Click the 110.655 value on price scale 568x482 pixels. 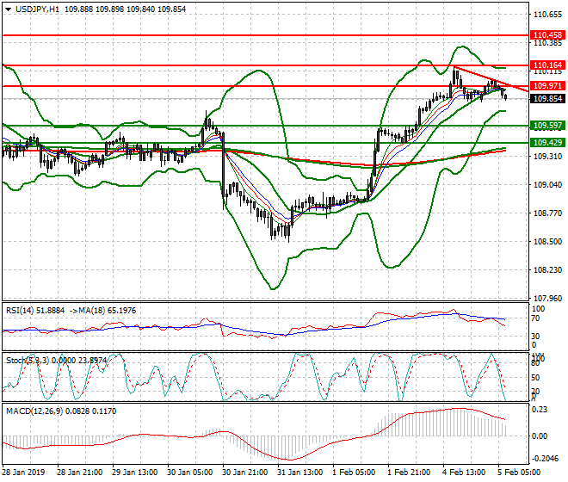(x=547, y=15)
